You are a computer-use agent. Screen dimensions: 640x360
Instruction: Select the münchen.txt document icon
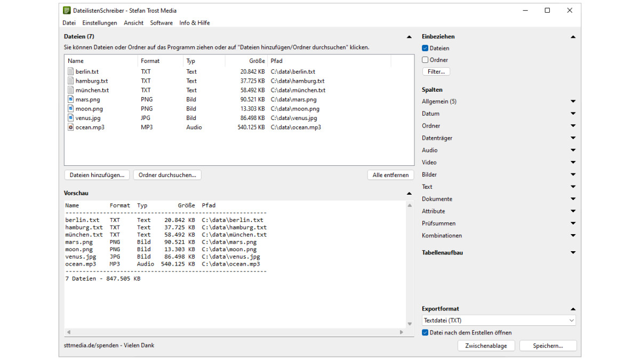tap(71, 90)
